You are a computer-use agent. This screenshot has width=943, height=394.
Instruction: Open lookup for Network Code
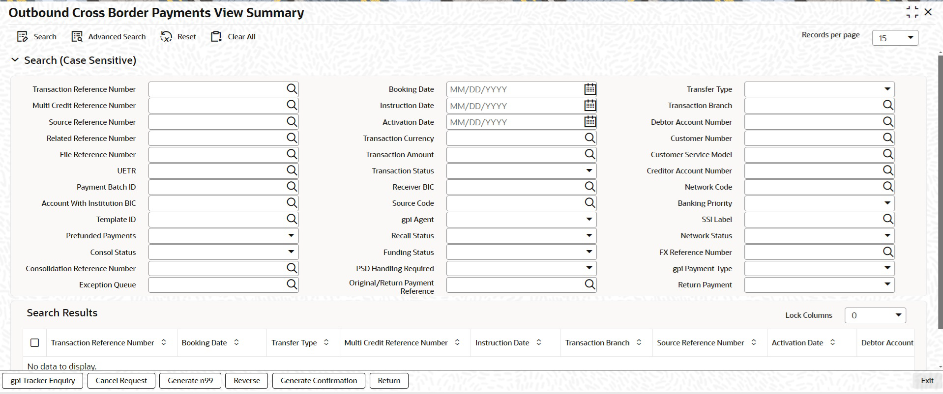coord(888,187)
